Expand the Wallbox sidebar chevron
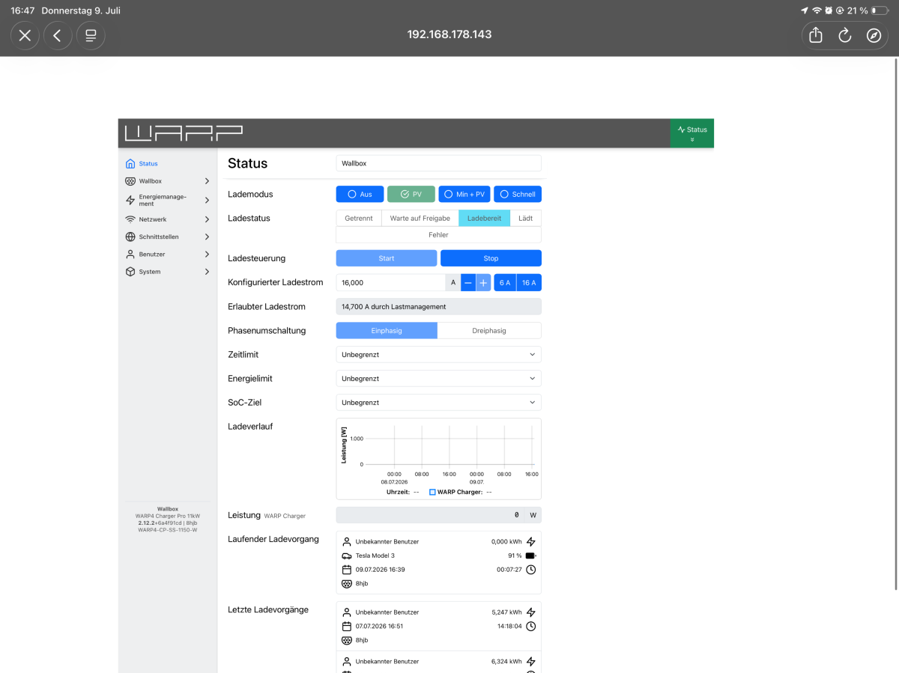This screenshot has width=899, height=673. point(207,181)
